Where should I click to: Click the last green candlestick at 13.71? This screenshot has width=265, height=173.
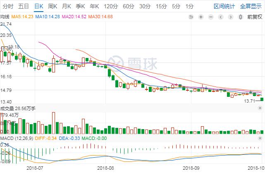pos(262,99)
